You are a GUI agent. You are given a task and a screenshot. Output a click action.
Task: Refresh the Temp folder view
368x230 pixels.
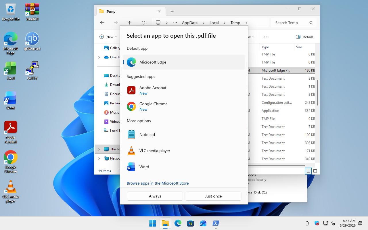pyautogui.click(x=143, y=23)
